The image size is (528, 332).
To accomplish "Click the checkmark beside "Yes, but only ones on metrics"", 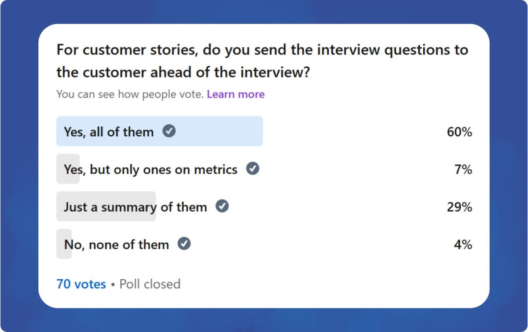I will (x=252, y=169).
